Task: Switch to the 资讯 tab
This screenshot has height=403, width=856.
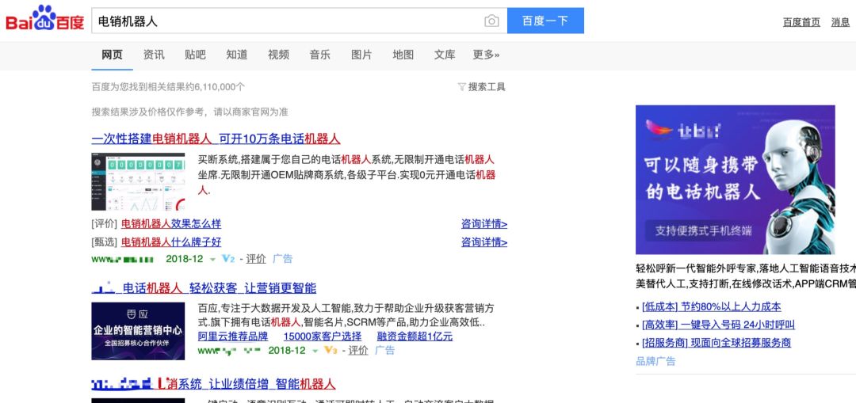Action: tap(154, 55)
